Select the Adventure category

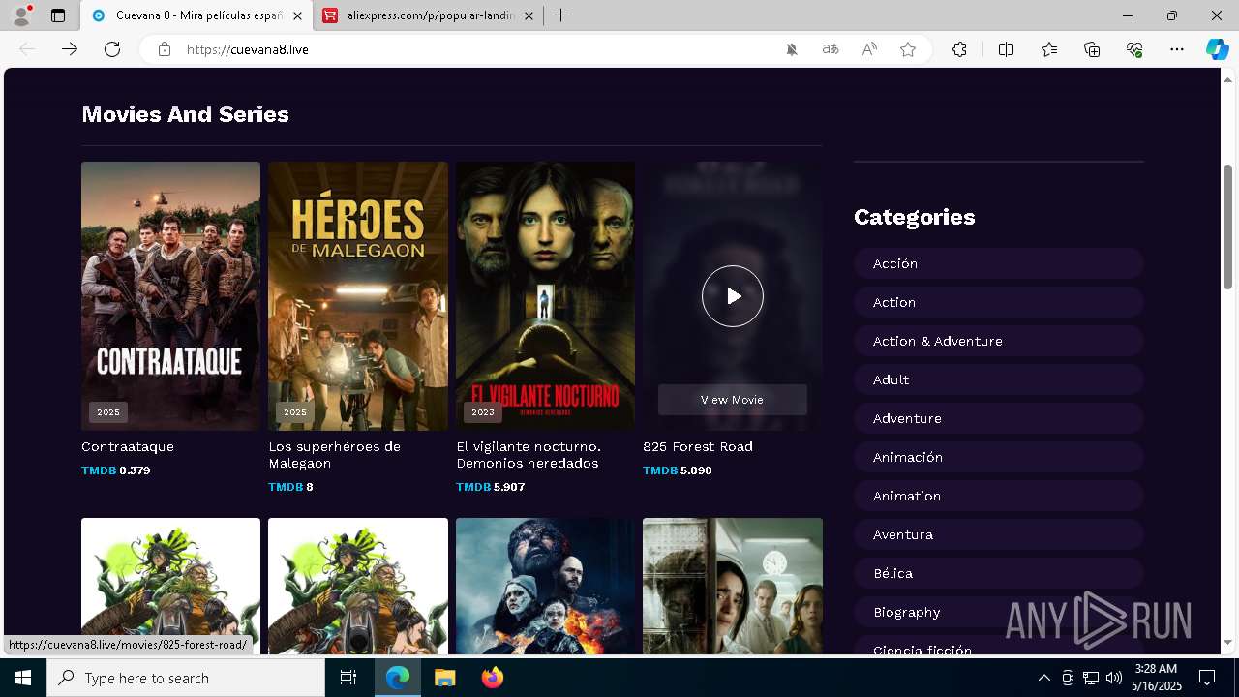point(999,418)
